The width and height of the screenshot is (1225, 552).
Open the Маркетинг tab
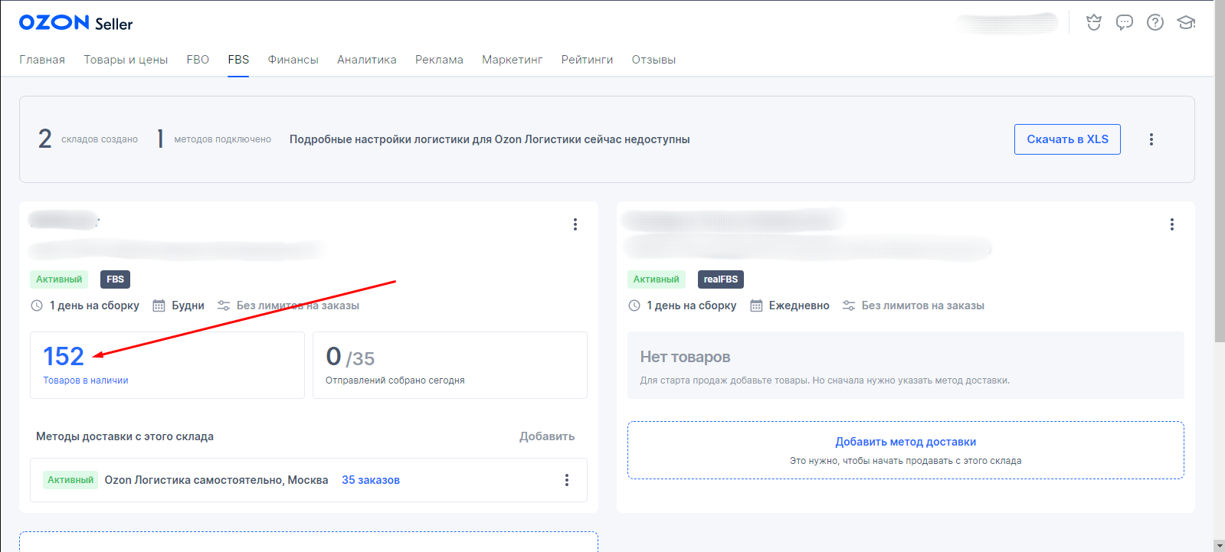pyautogui.click(x=513, y=60)
